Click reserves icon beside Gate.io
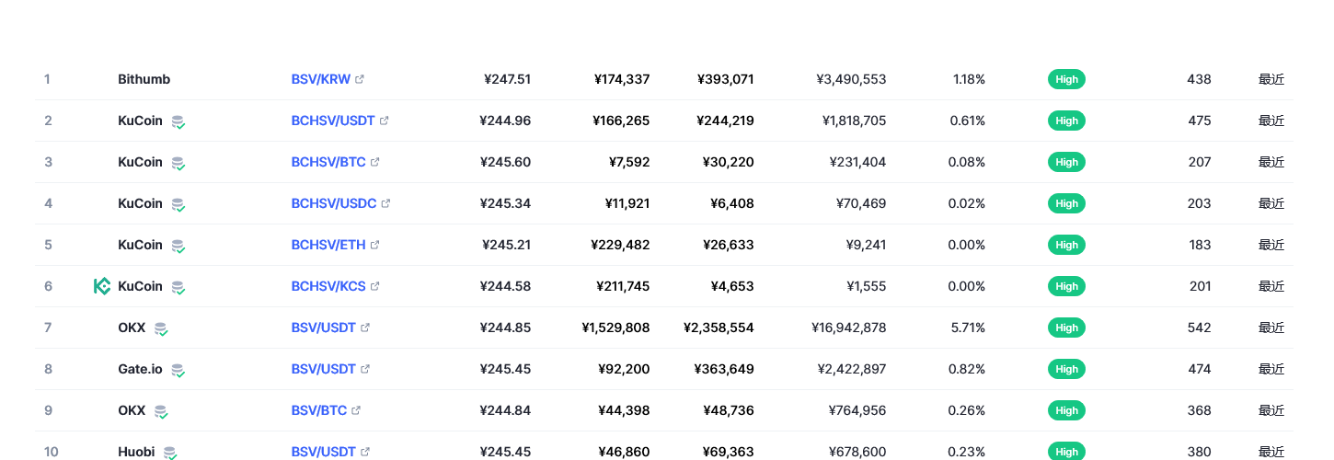 (178, 370)
